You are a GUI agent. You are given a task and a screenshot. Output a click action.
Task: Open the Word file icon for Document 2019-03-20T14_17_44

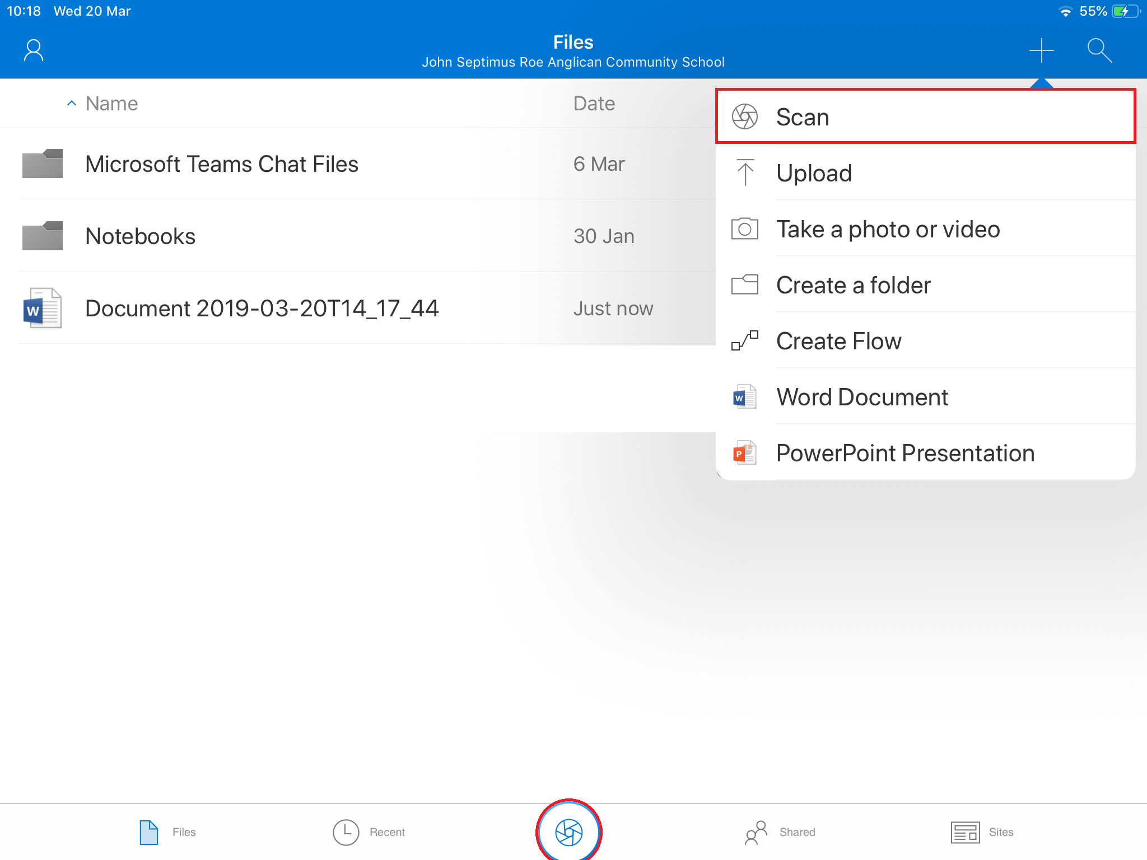[x=43, y=308]
